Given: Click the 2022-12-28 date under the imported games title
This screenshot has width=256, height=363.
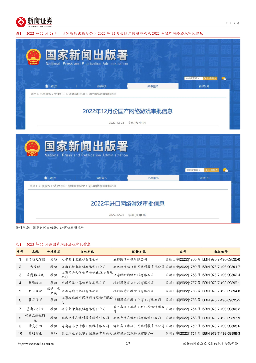Looking at the screenshot, I should coord(116,215).
